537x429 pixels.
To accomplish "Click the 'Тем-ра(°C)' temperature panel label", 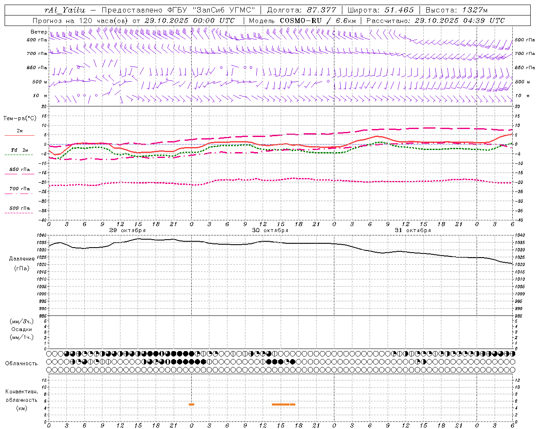I will [20, 119].
